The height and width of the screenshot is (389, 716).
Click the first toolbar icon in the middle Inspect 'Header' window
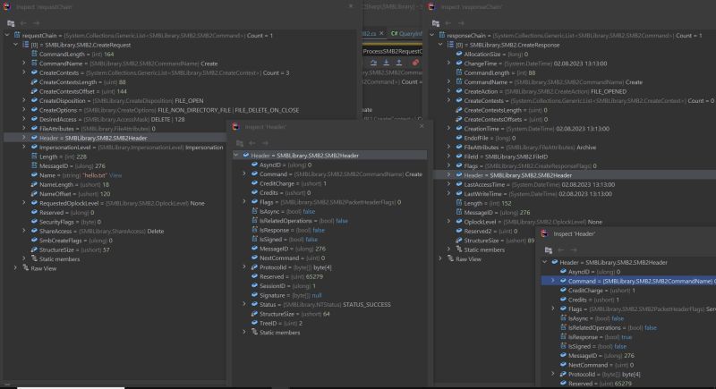click(240, 143)
